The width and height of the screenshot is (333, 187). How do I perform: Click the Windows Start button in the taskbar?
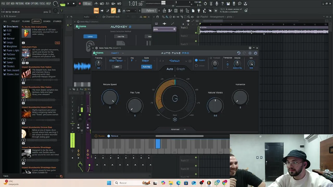109,183
